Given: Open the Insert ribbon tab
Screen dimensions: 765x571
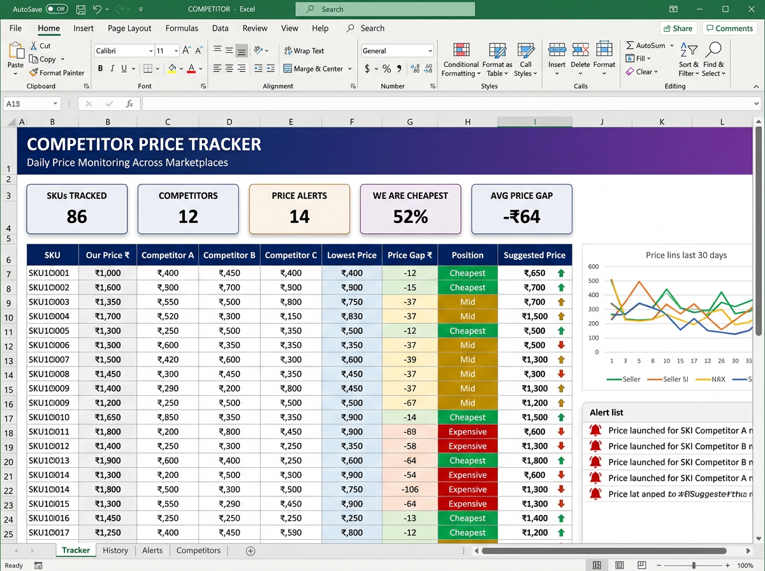Looking at the screenshot, I should coord(84,28).
